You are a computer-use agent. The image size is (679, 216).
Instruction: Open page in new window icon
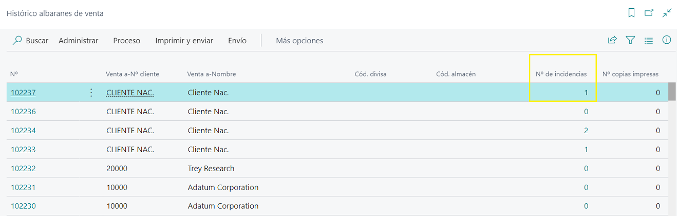pyautogui.click(x=649, y=13)
